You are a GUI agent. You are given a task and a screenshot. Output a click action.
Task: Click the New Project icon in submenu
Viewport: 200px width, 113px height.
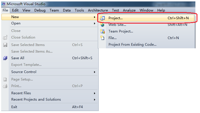(102, 18)
